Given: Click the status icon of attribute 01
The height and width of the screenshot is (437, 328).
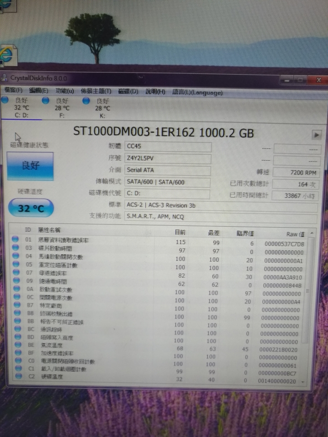Looking at the screenshot, I should tap(15, 239).
